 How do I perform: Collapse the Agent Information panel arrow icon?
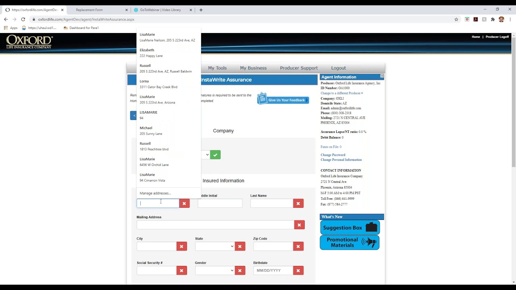pos(382,76)
